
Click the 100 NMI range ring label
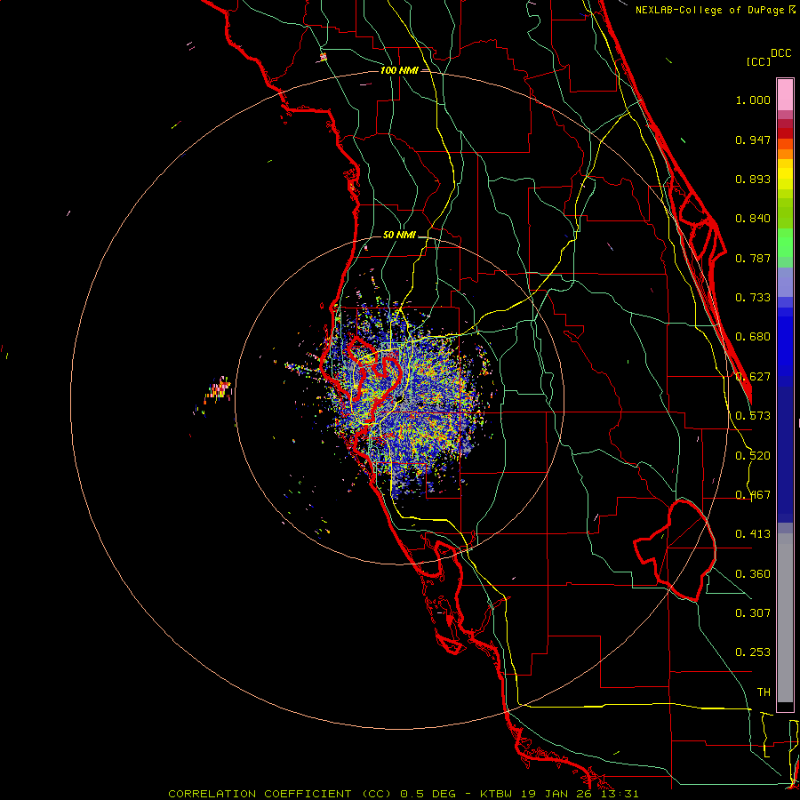pyautogui.click(x=399, y=70)
